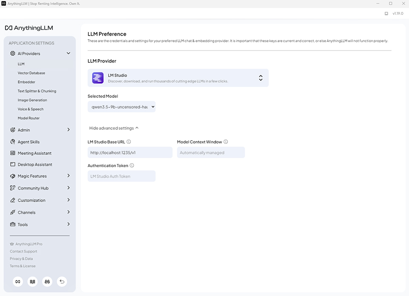
Task: Click the Tools briefcase icon
Action: 12,225
